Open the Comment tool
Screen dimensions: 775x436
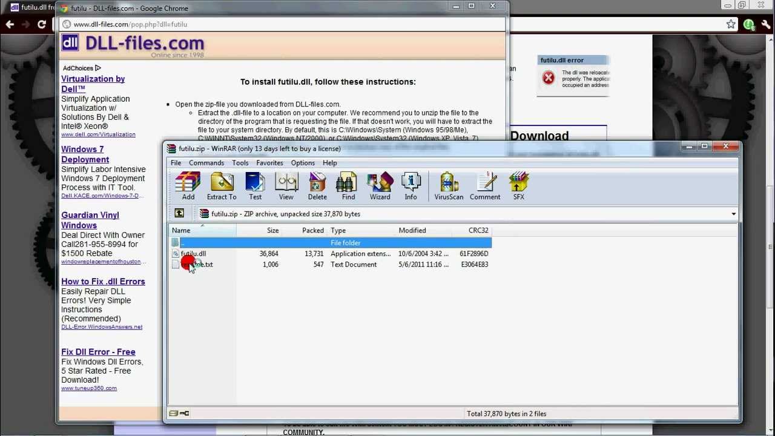coord(485,186)
